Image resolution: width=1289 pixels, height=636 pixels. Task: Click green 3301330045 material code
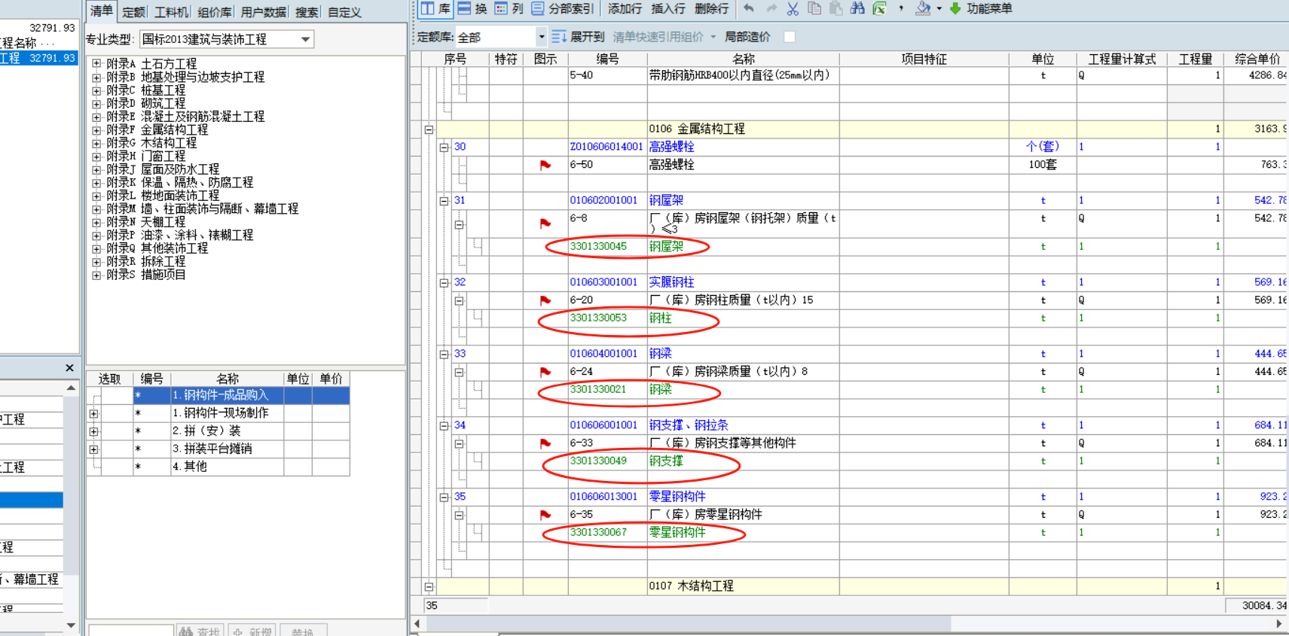click(598, 246)
